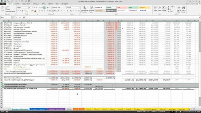Click the Insert Function fx icon
Image resolution: width=201 pixels, height=113 pixels.
24,17
